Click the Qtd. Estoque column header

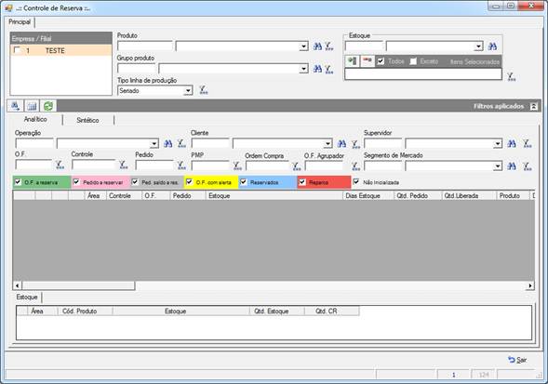(277, 311)
